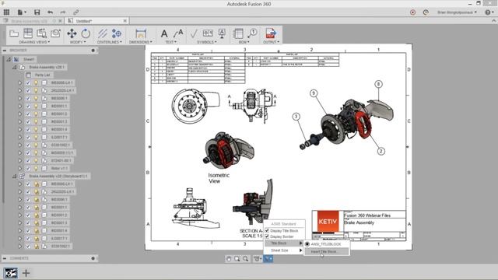498x280 pixels.
Task: Click the red record icon at top right
Action: coord(412,12)
